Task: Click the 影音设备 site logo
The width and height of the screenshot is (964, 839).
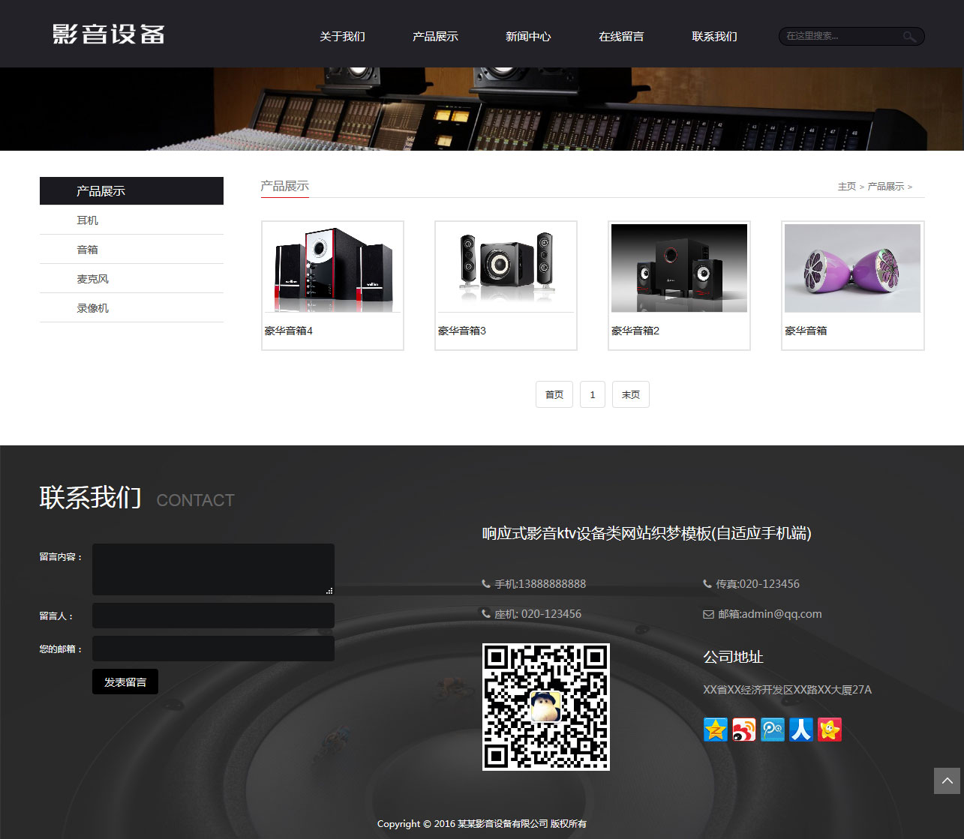Action: click(x=109, y=34)
